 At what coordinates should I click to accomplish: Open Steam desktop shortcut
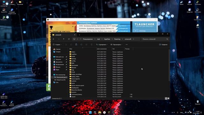(x=182, y=3)
